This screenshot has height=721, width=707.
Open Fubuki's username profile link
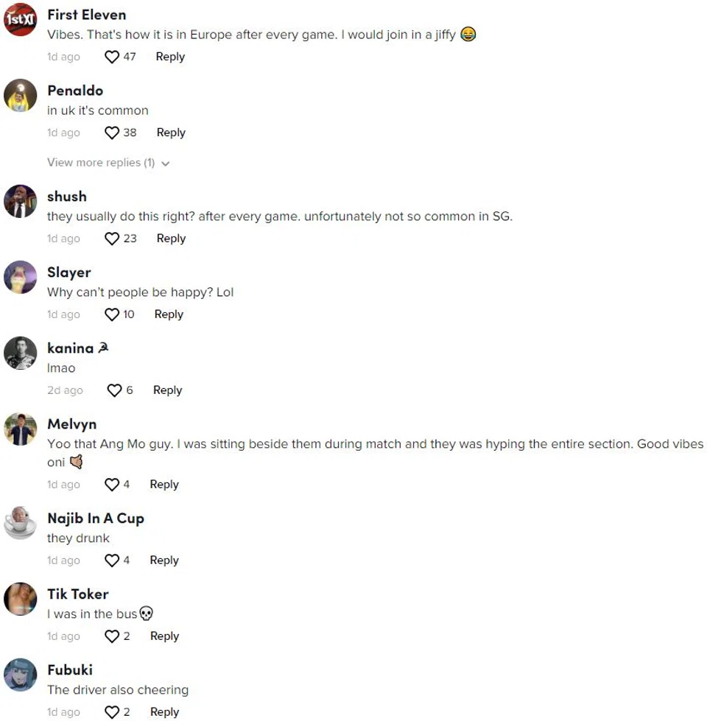(x=70, y=670)
